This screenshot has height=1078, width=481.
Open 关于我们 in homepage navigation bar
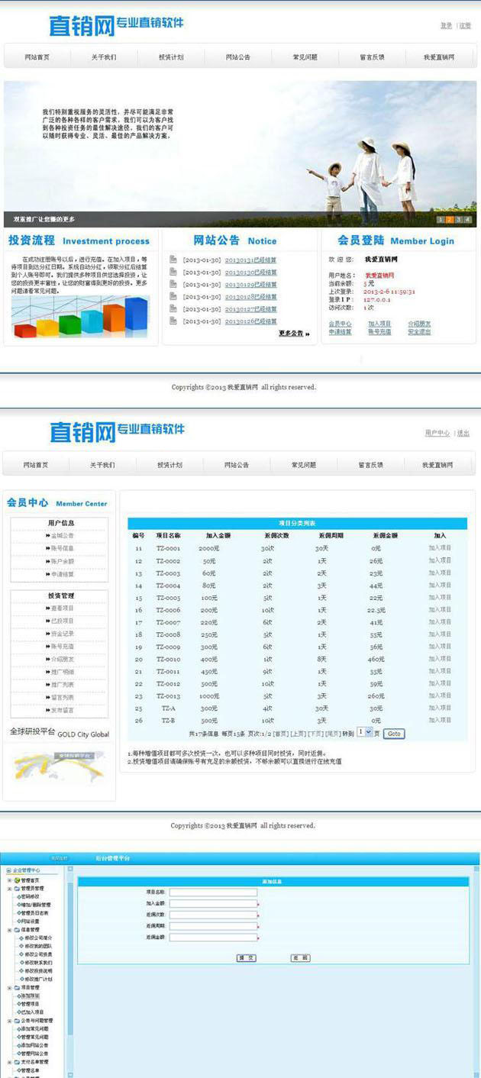pos(103,57)
